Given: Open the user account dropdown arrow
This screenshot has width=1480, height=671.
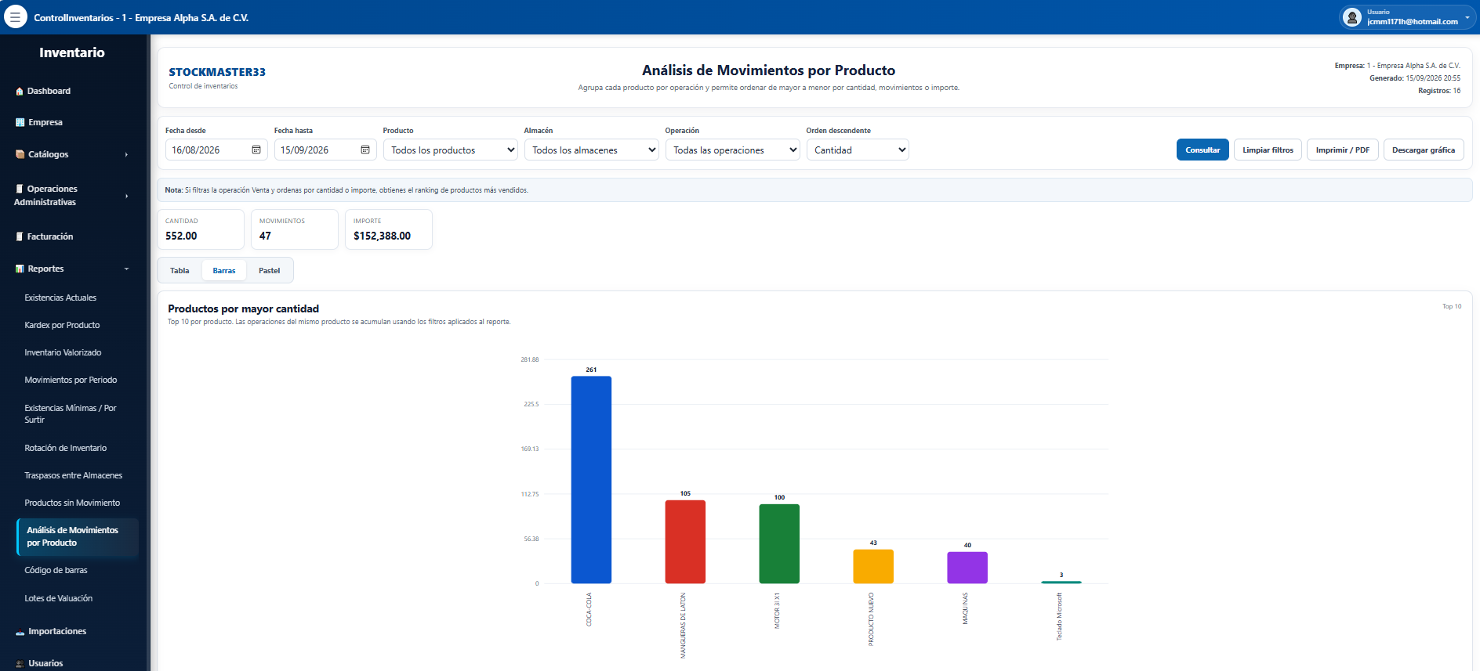Looking at the screenshot, I should pyautogui.click(x=1467, y=17).
